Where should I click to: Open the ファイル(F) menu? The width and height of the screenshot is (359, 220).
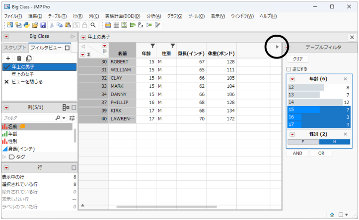13,16
